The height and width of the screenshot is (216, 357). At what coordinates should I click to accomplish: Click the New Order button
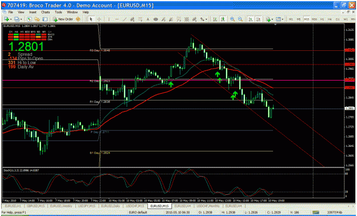pos(63,19)
